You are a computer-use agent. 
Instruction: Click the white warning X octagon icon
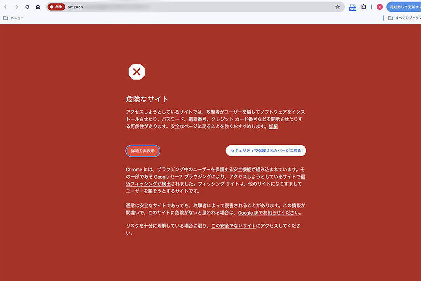(x=137, y=72)
